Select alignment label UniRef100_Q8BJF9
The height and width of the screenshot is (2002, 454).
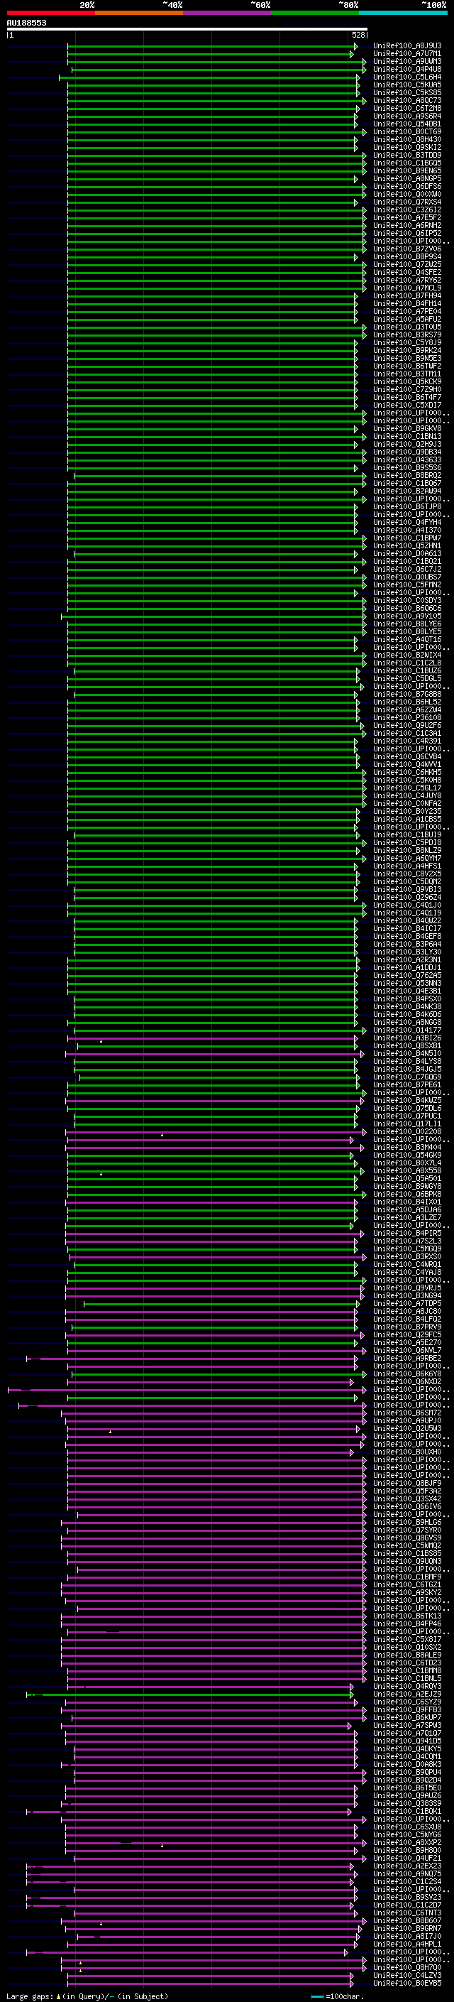(x=407, y=1484)
